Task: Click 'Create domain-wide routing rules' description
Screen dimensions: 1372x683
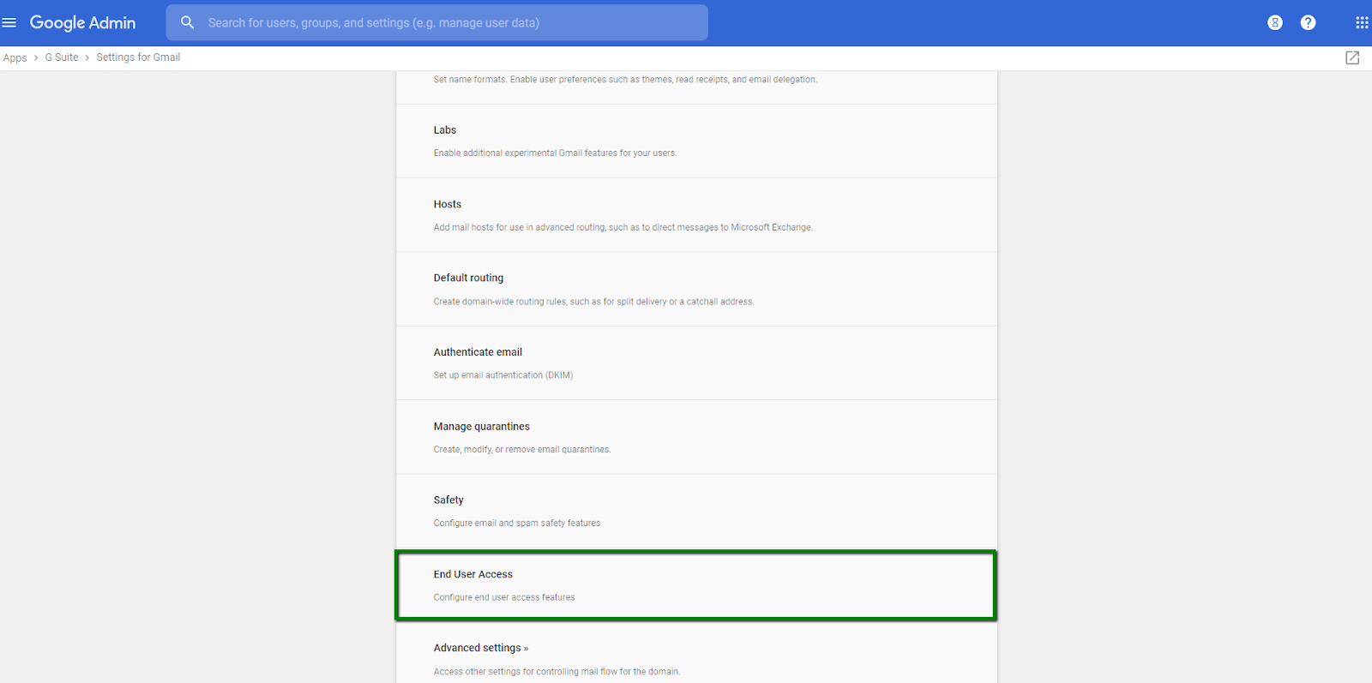Action: tap(593, 302)
